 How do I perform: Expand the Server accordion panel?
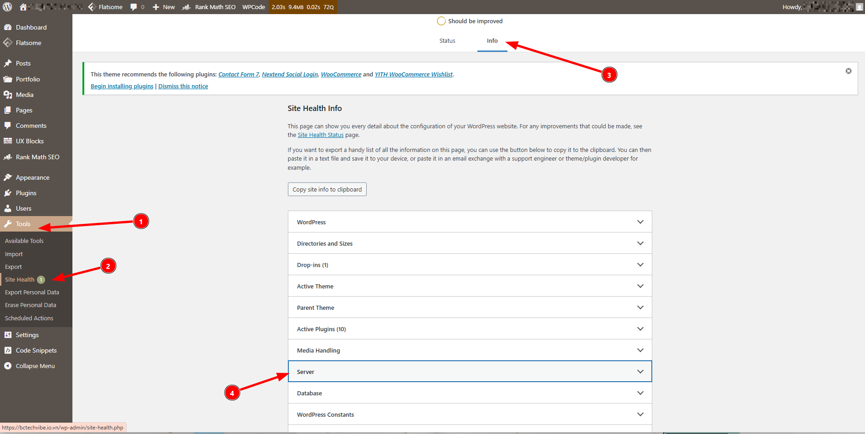[470, 372]
